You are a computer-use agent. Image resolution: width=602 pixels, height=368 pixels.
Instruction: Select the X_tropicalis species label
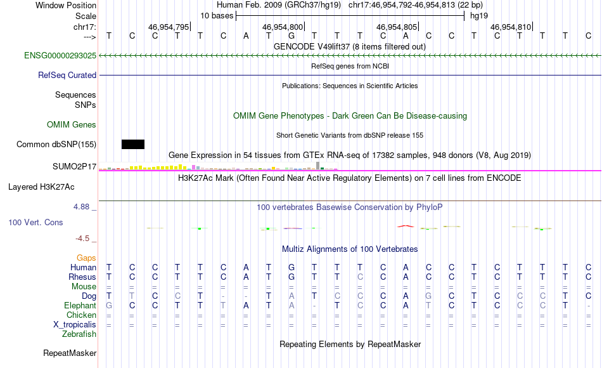point(75,325)
